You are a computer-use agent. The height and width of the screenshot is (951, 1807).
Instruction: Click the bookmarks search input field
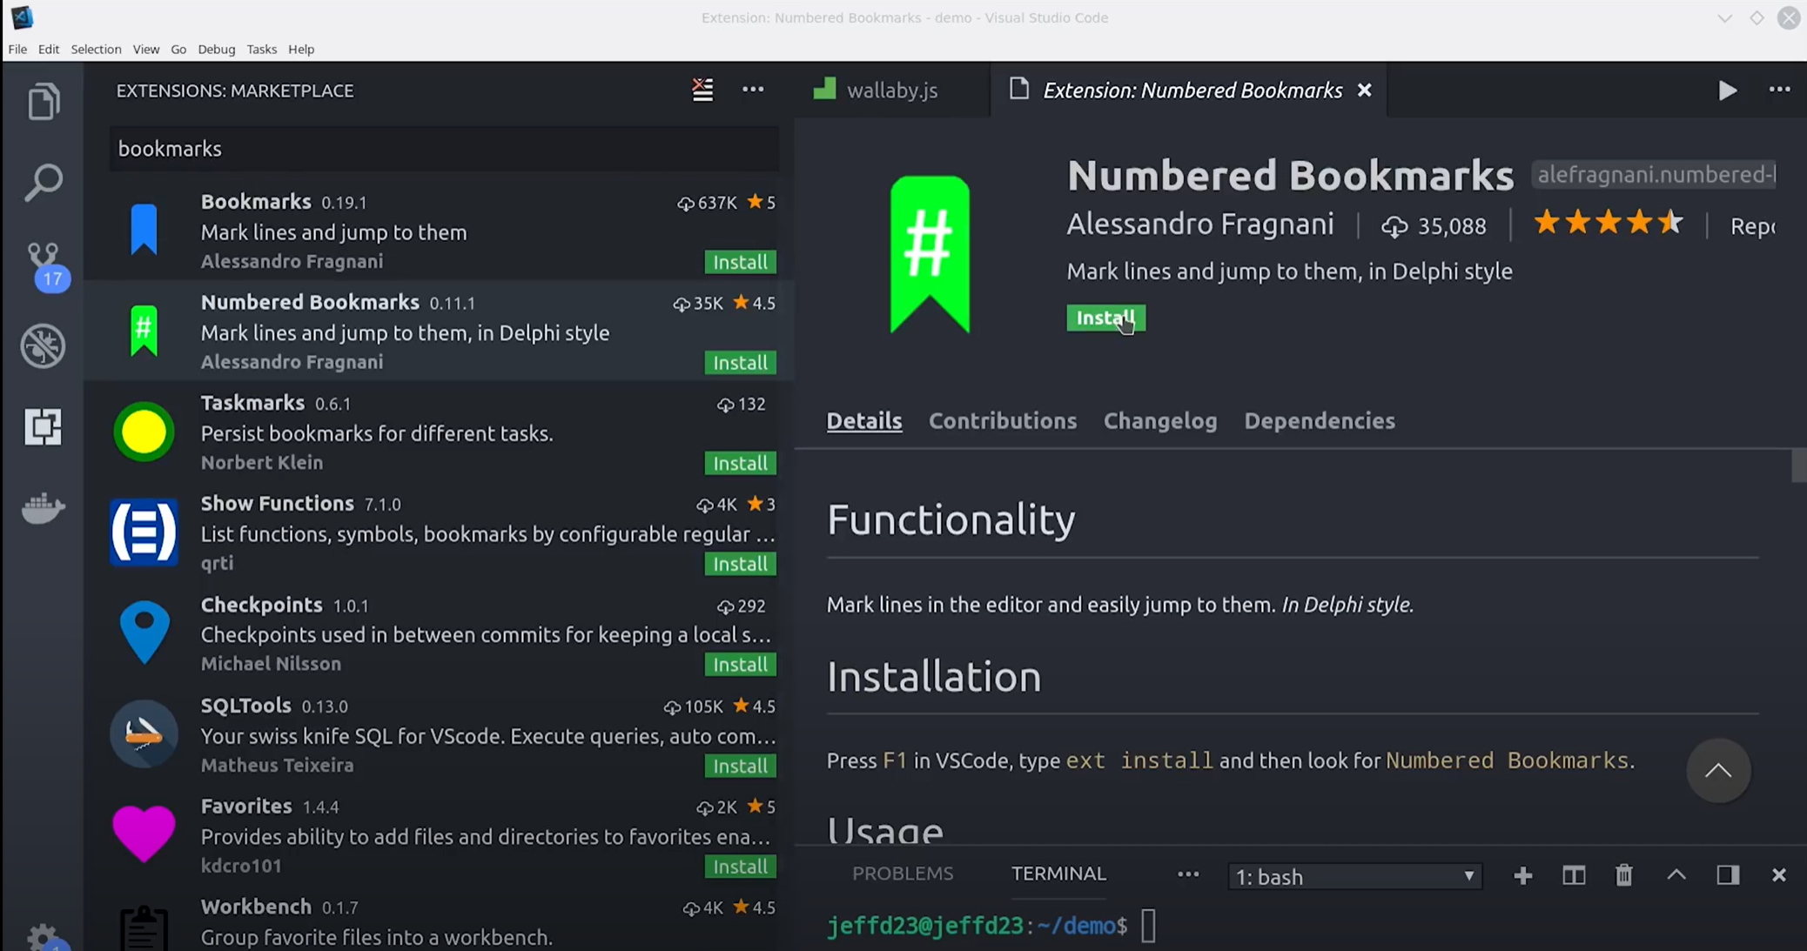[444, 149]
